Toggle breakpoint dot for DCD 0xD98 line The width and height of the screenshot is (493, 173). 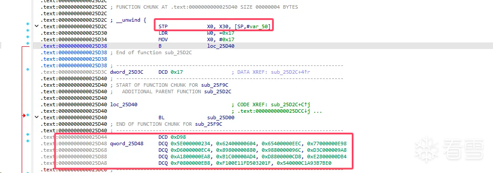coord(28,134)
